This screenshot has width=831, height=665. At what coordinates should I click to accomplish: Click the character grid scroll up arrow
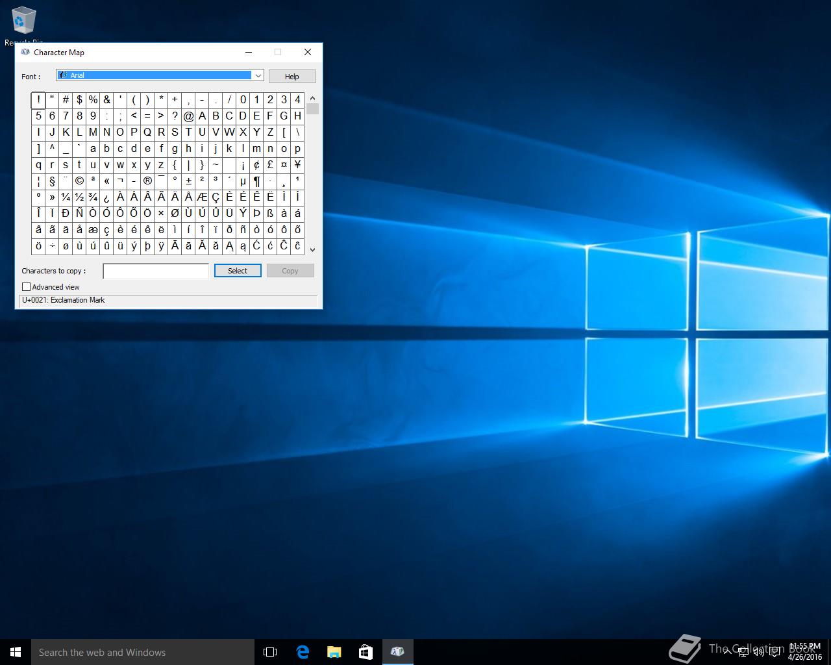(312, 98)
